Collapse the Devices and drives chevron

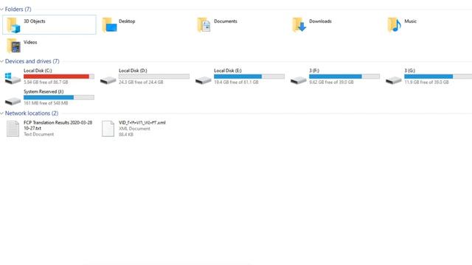1,61
